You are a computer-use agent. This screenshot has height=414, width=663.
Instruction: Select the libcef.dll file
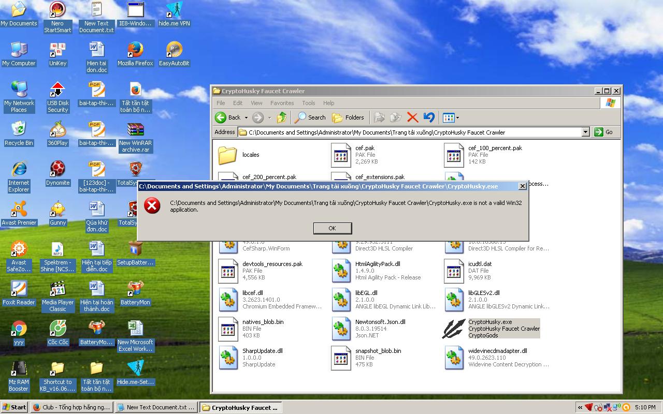pyautogui.click(x=228, y=300)
